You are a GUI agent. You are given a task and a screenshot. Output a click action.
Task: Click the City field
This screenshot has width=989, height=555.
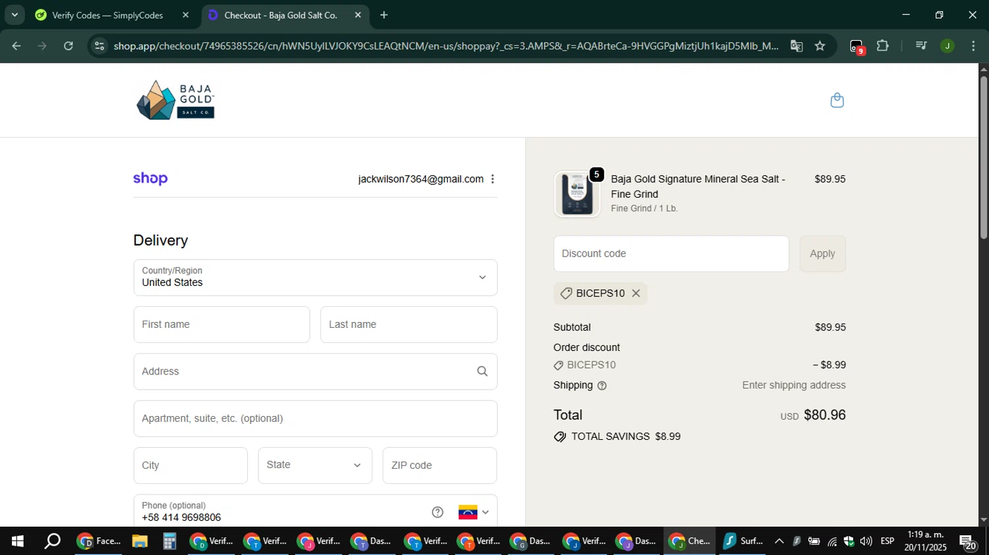tap(191, 465)
